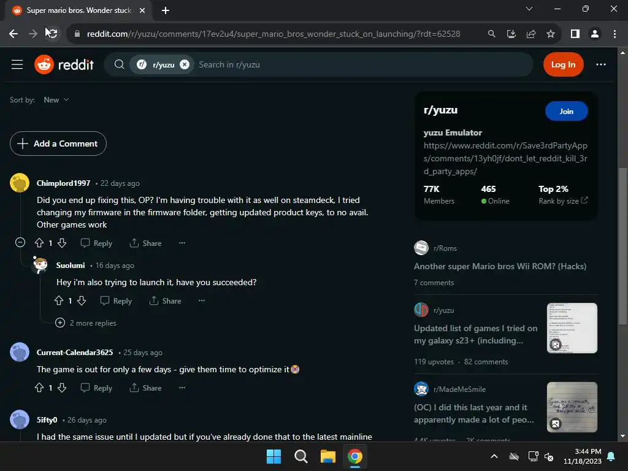Downvote Suolumi's reply

82,301
